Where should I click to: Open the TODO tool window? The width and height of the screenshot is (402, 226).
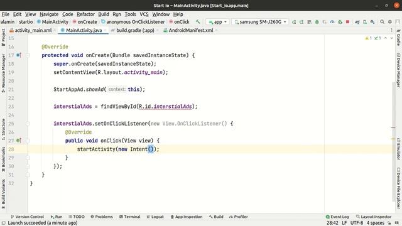[x=77, y=217]
